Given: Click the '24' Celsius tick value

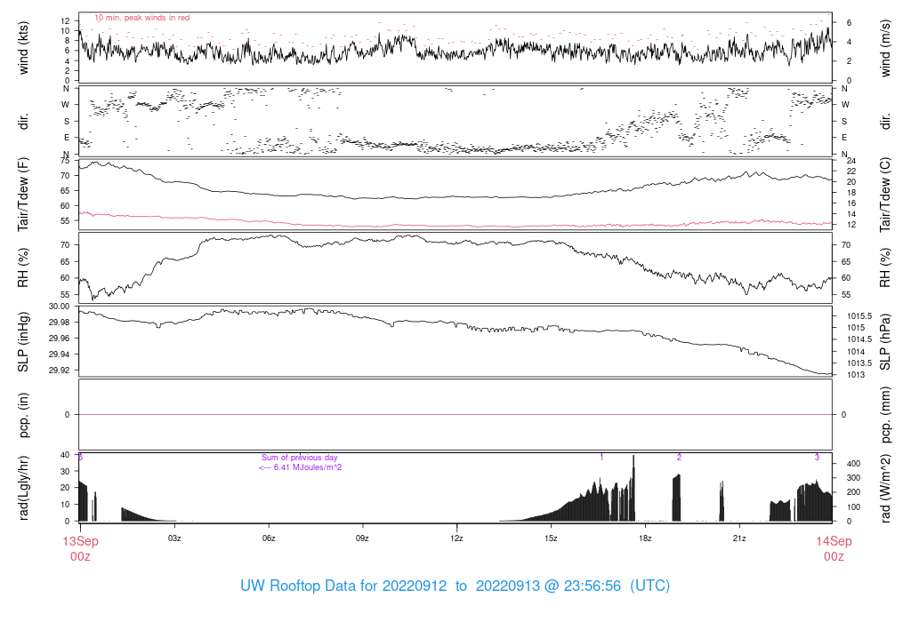Looking at the screenshot, I should click(851, 161).
